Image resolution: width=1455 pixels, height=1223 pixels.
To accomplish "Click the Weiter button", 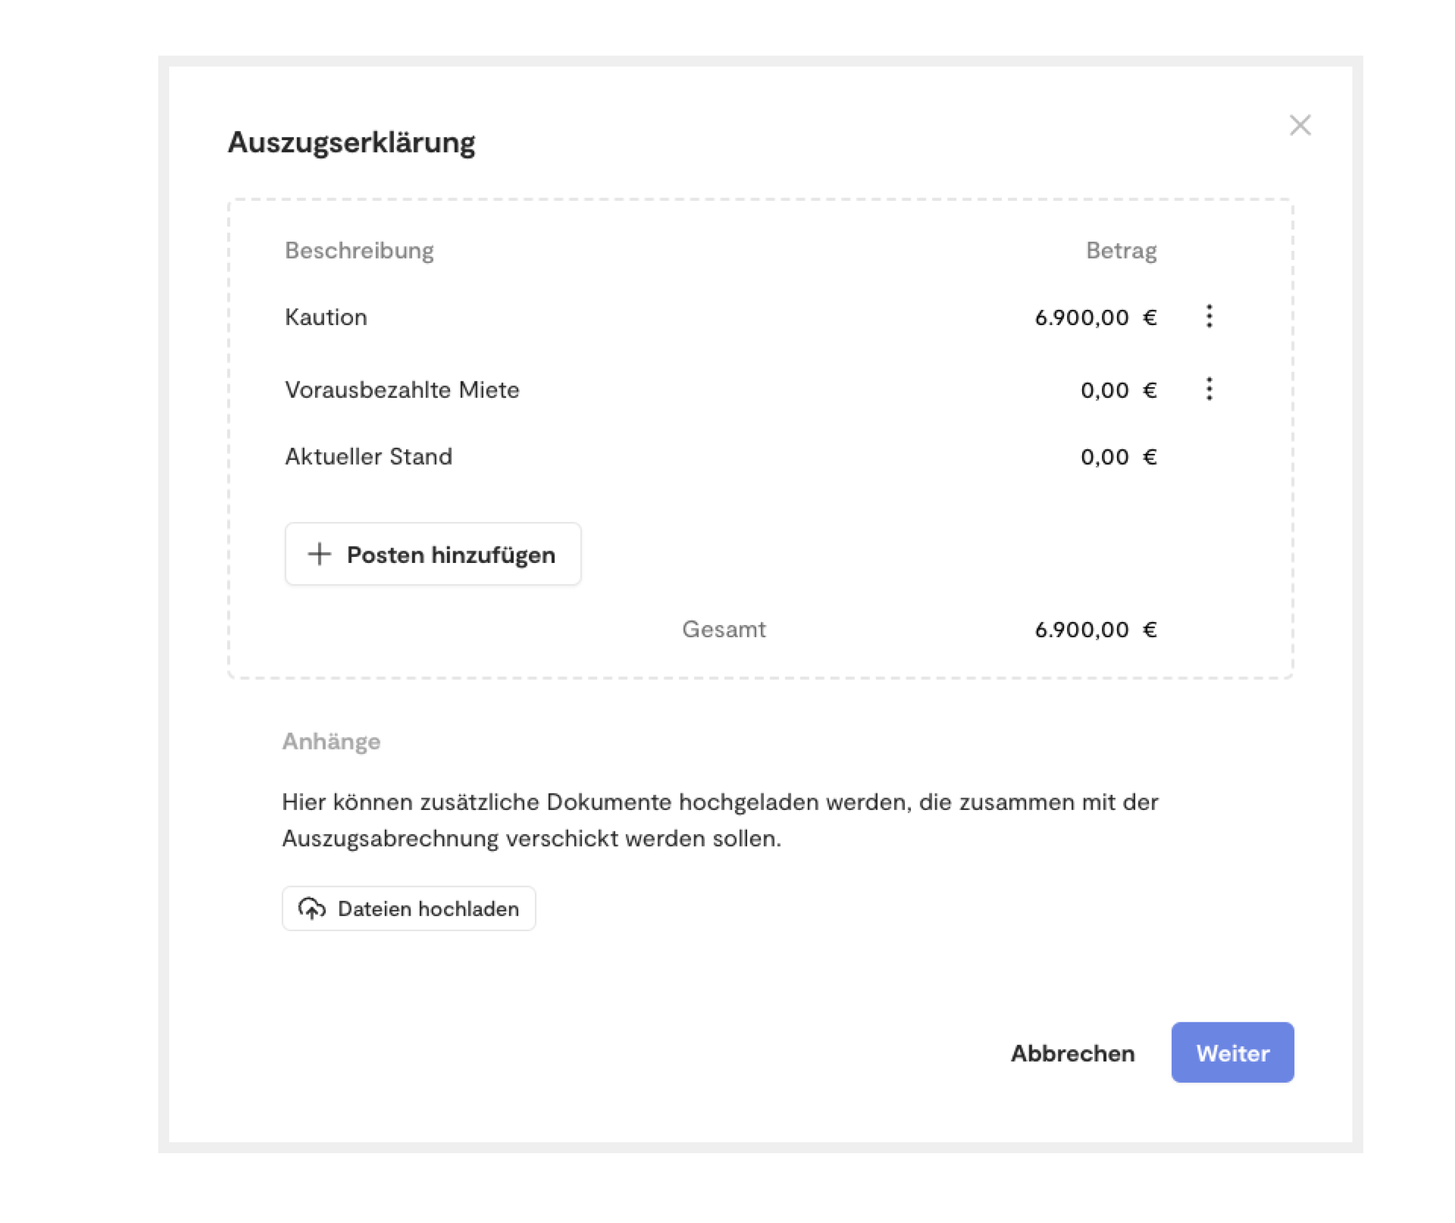I will [1232, 1052].
